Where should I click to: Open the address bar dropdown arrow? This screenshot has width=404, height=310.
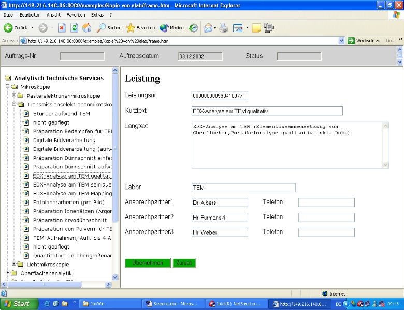click(x=341, y=41)
